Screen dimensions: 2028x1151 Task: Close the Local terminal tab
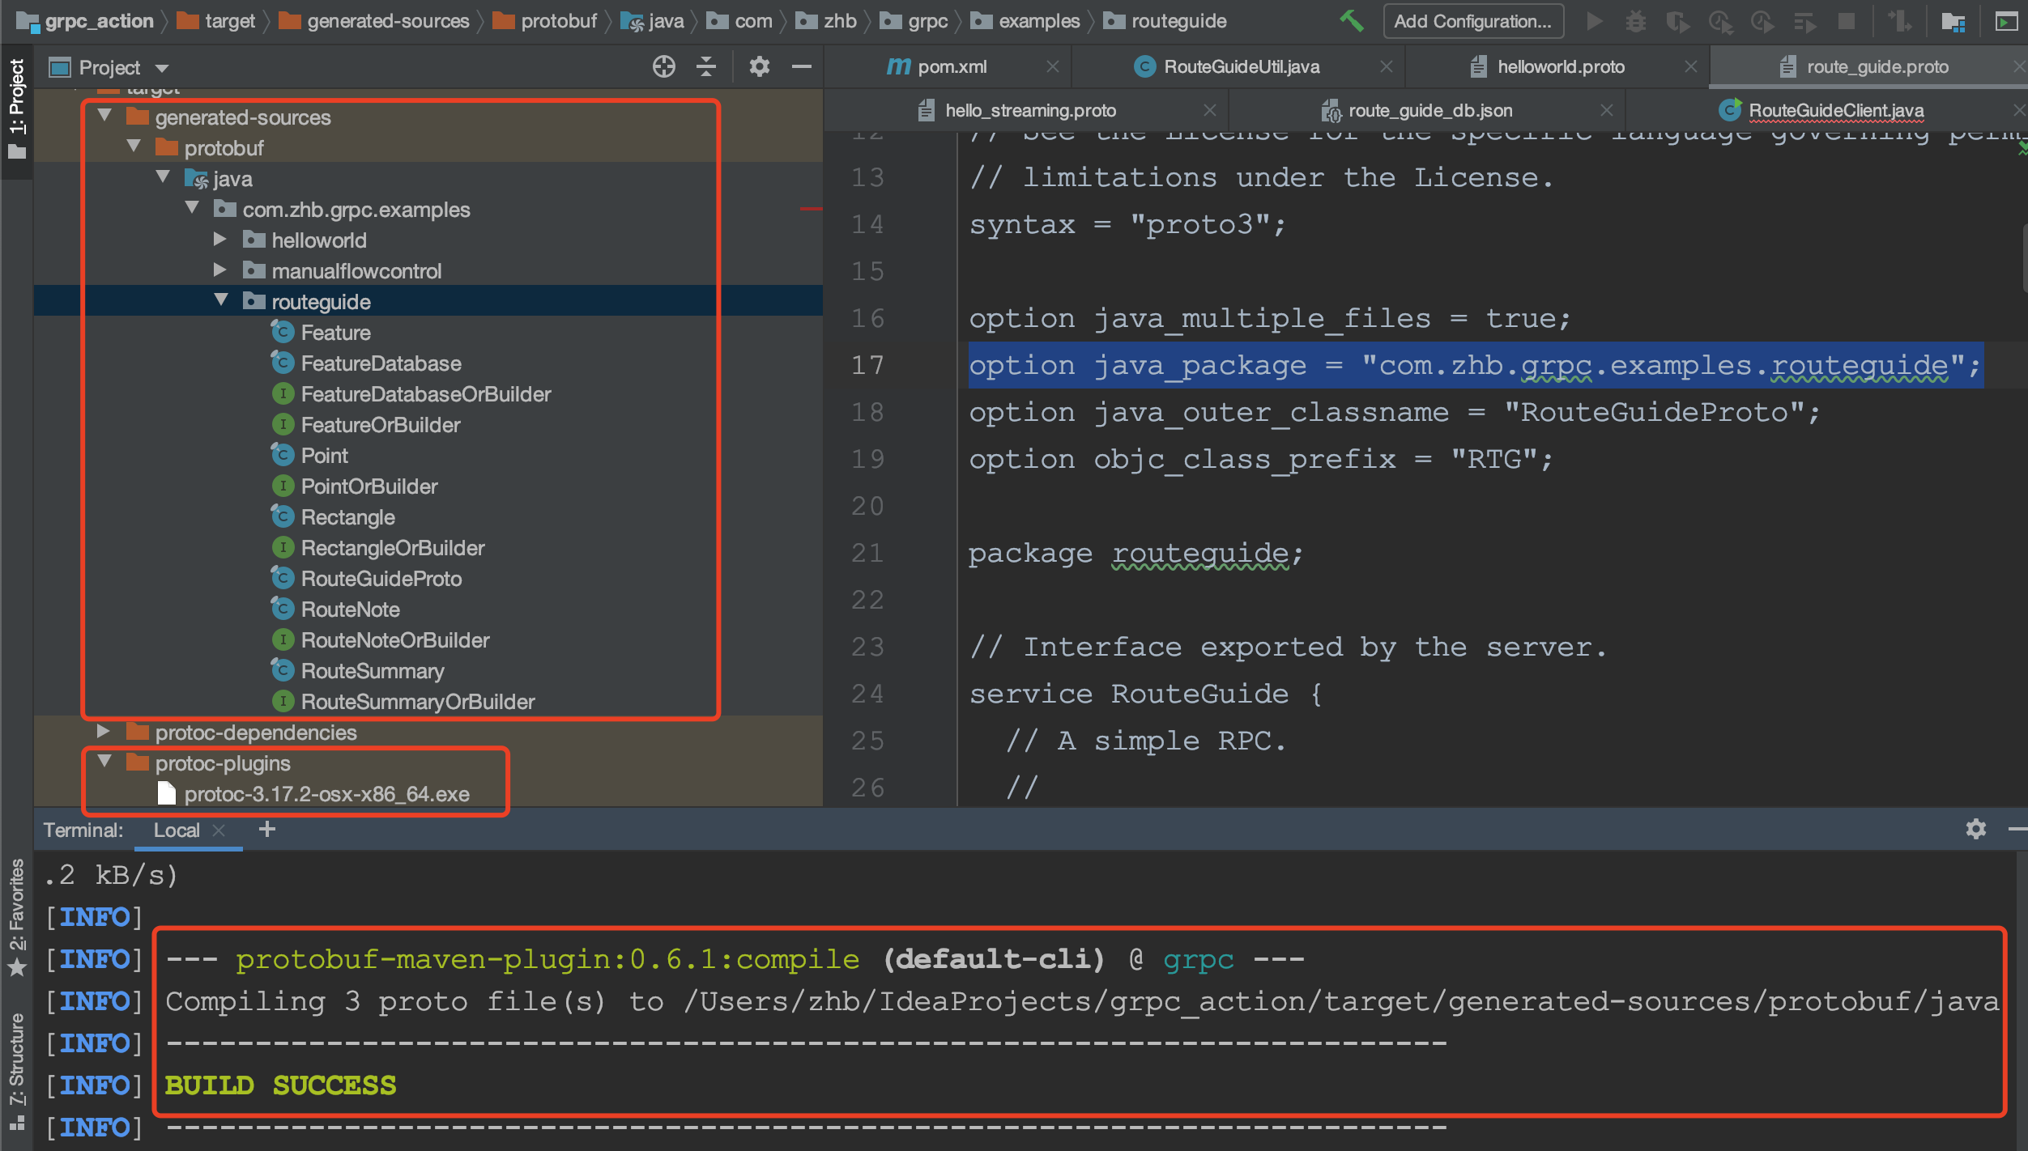(219, 830)
